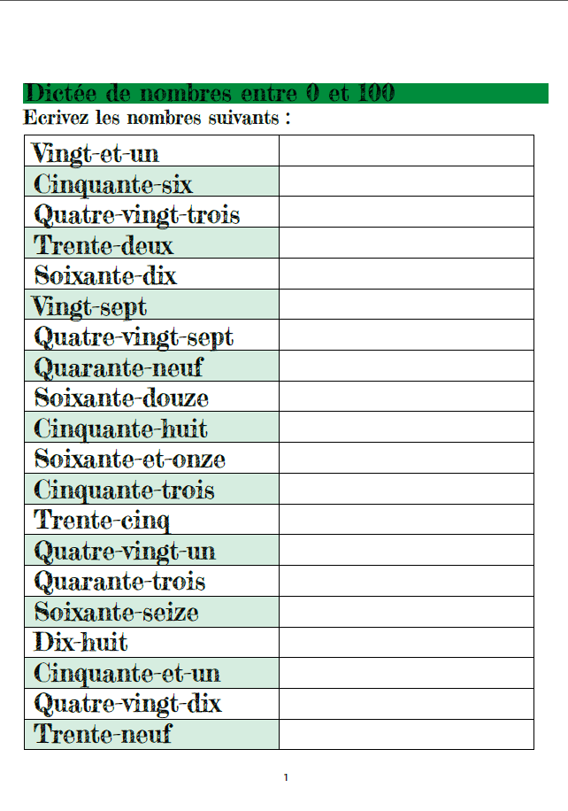The width and height of the screenshot is (568, 811).
Task: Select the answer cell for Soixante-dix
Action: [406, 274]
